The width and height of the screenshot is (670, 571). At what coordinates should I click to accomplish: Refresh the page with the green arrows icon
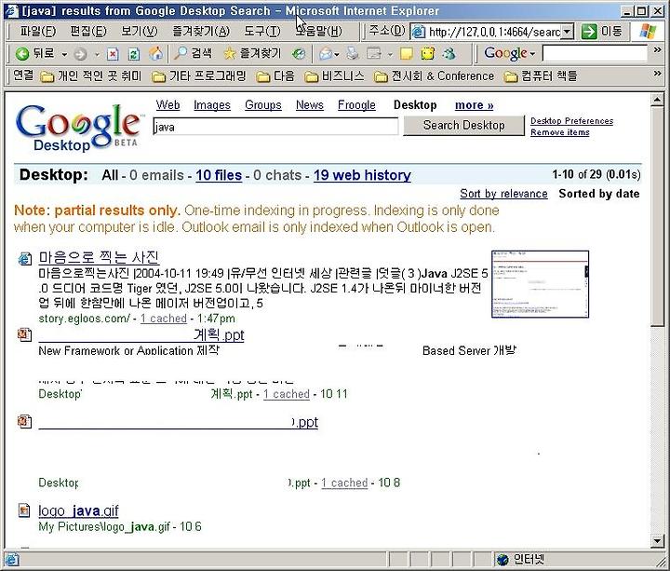[x=134, y=54]
